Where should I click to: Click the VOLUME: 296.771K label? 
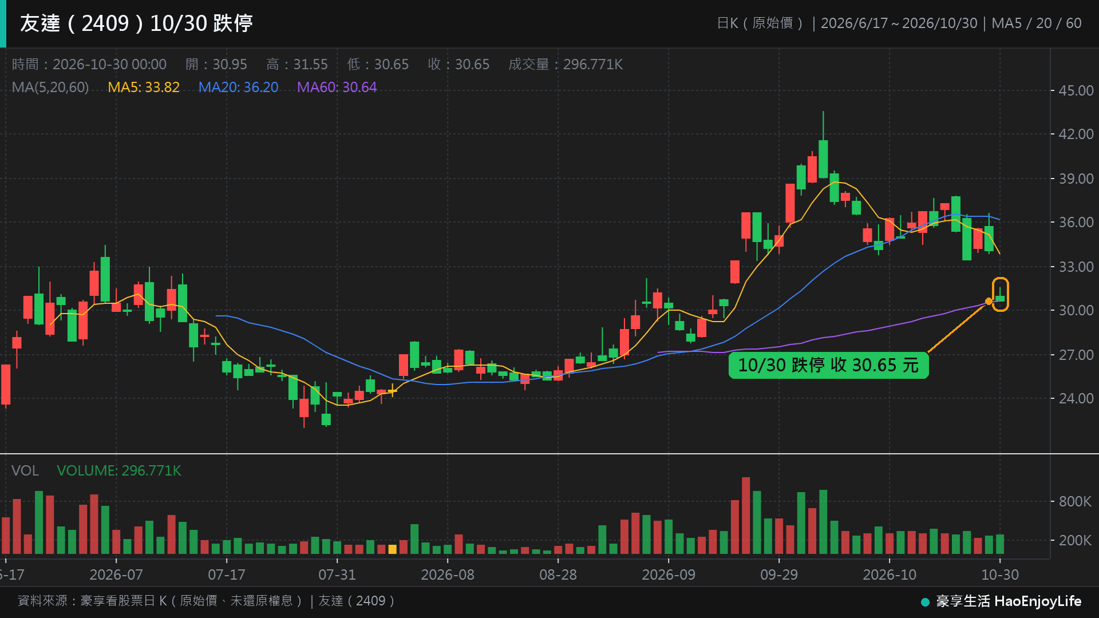click(119, 470)
